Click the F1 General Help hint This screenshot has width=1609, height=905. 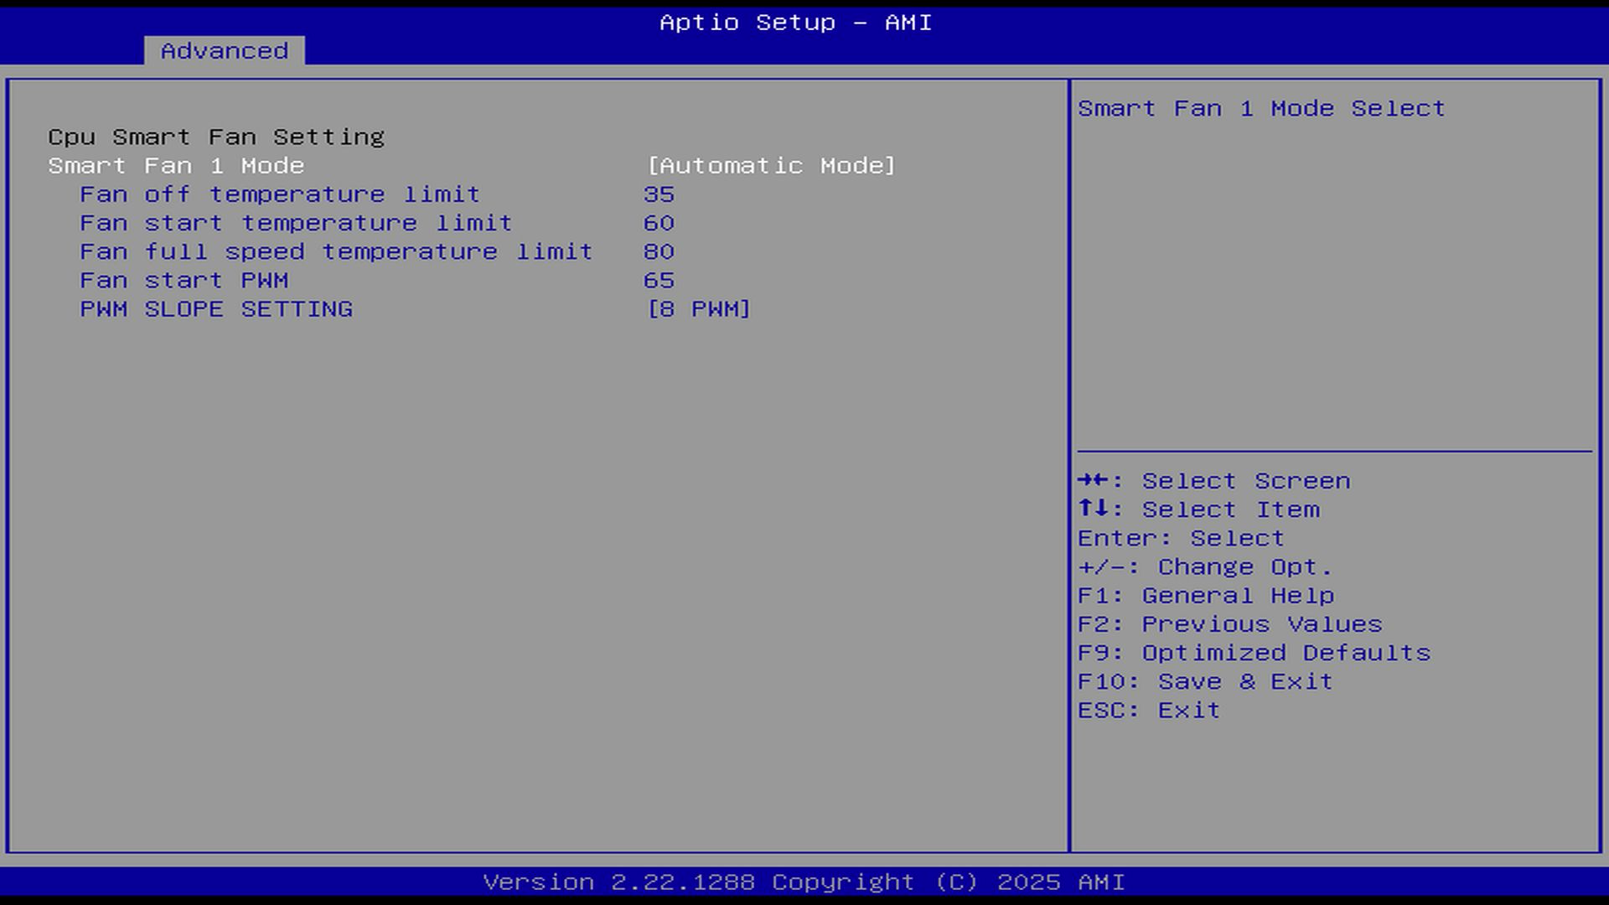[x=1205, y=596]
